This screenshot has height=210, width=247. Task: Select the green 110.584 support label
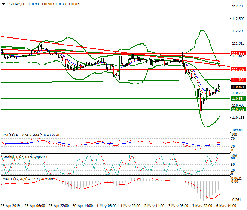[238, 99]
